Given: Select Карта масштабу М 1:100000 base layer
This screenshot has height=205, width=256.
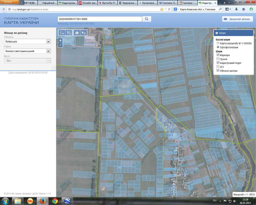Looking at the screenshot, I should coord(218,43).
